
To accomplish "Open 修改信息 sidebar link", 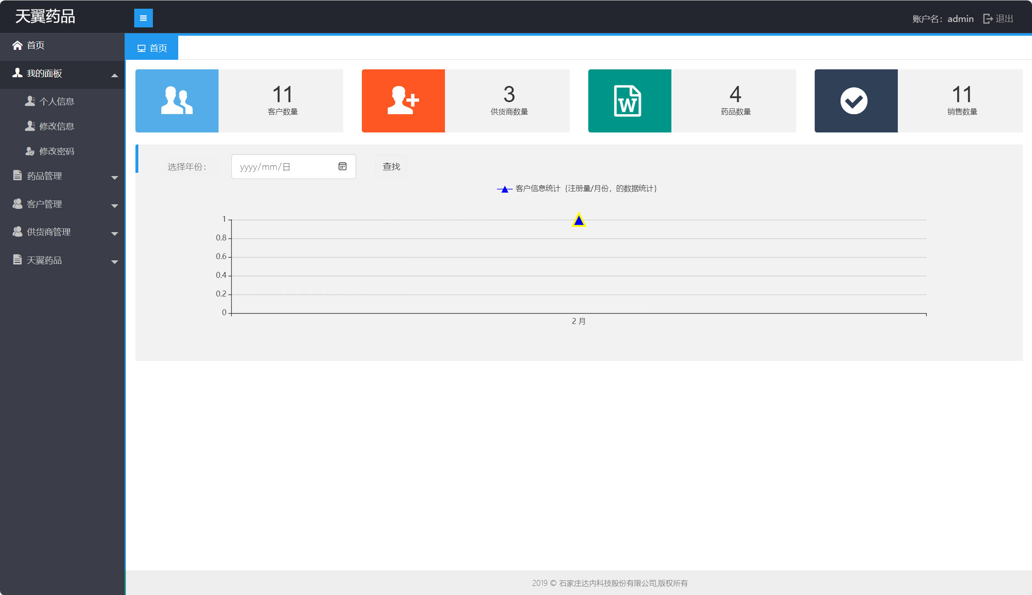I will pyautogui.click(x=57, y=126).
